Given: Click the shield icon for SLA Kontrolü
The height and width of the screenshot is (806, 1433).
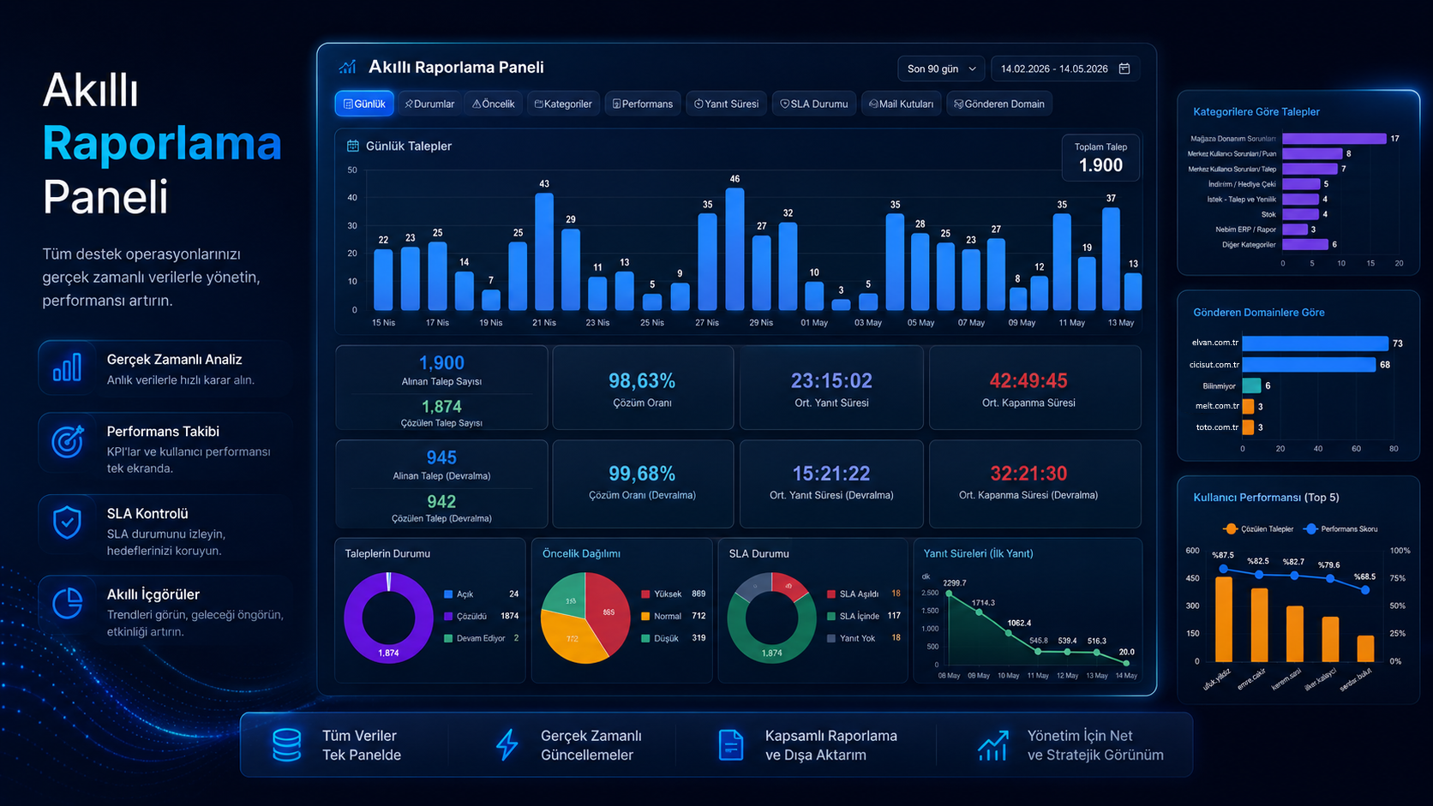Looking at the screenshot, I should (x=67, y=522).
